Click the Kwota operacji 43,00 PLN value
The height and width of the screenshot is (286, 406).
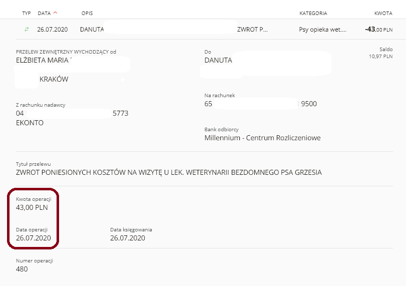(32, 207)
